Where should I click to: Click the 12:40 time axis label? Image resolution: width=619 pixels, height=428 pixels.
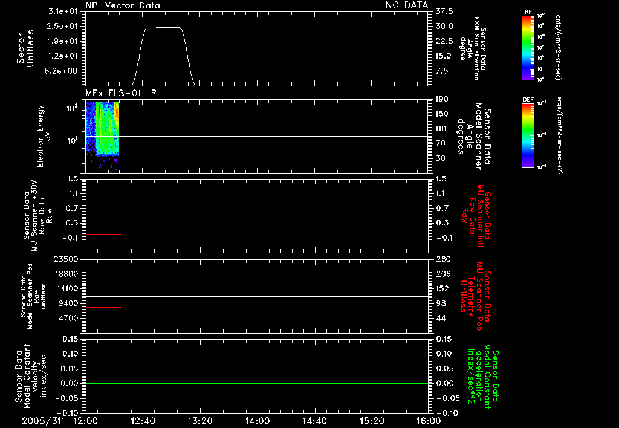pyautogui.click(x=143, y=421)
